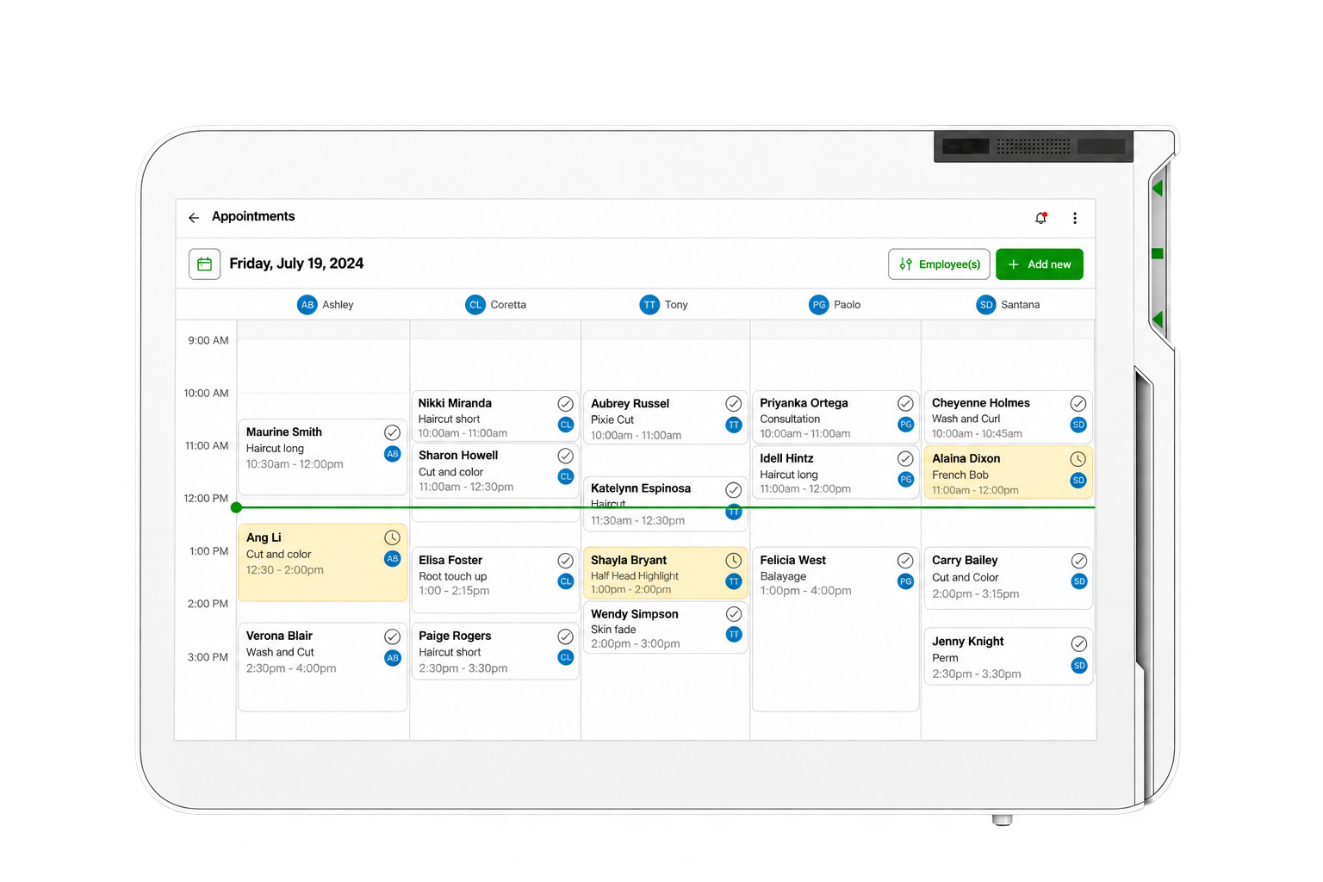Click the Appointments page title
Image resolution: width=1323 pixels, height=882 pixels.
(253, 216)
